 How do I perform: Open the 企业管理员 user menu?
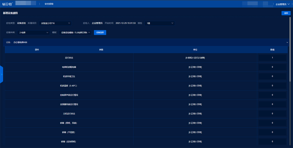coord(283,4)
